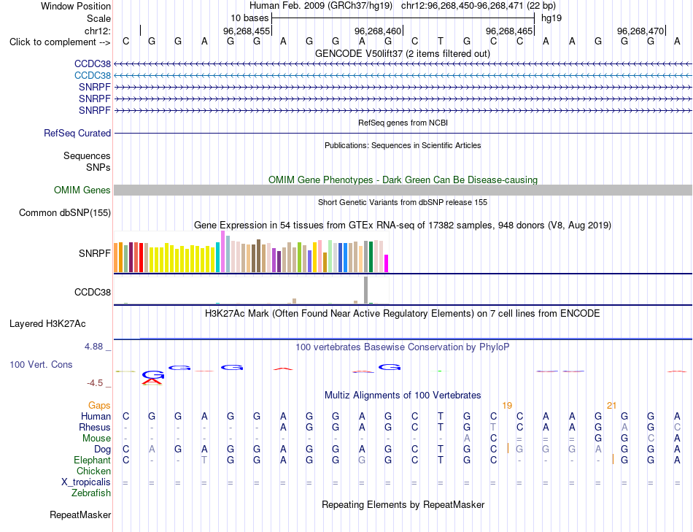
Task: Click the Scale label on the left
Action: pyautogui.click(x=99, y=18)
